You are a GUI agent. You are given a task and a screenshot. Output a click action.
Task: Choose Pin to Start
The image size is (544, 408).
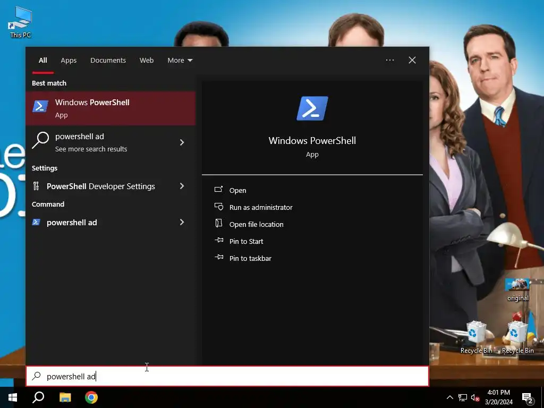click(x=246, y=242)
